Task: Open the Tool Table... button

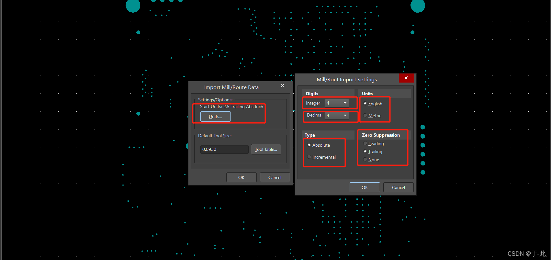Action: point(266,149)
